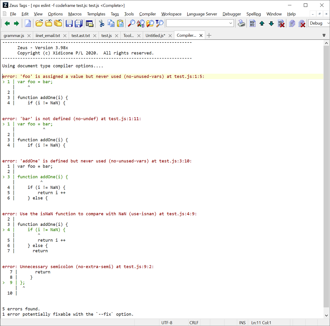
Task: Click the tag search T magnifier icon
Action: click(x=160, y=23)
